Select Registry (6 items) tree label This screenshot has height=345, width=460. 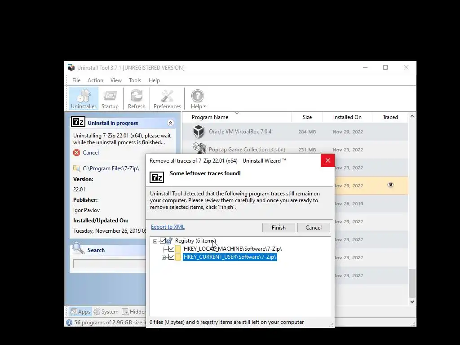[195, 241]
